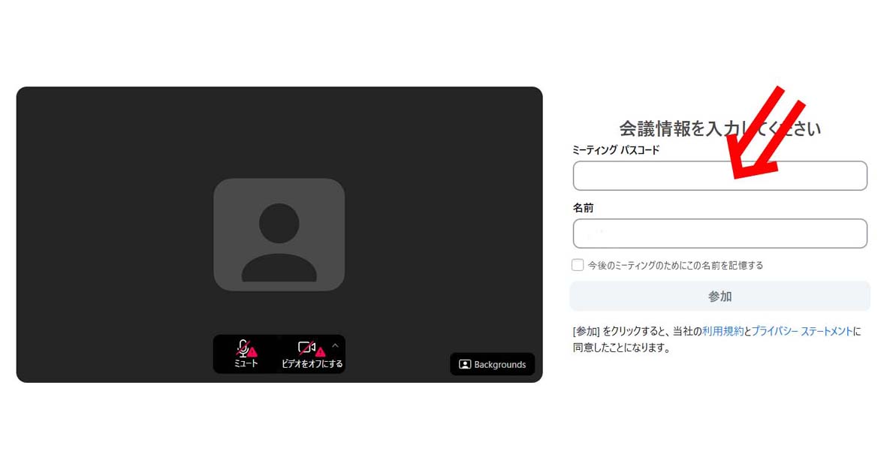Click the ビデオをオフにする text label
Image resolution: width=887 pixels, height=467 pixels.
pyautogui.click(x=312, y=363)
